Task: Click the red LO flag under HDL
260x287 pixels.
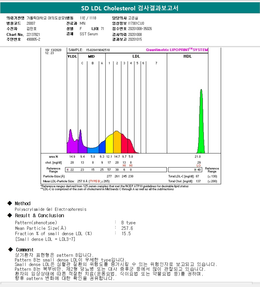Action: [x=199, y=165]
